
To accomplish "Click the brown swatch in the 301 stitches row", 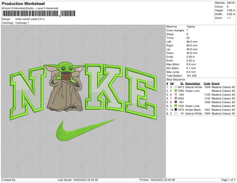I will [176, 102].
